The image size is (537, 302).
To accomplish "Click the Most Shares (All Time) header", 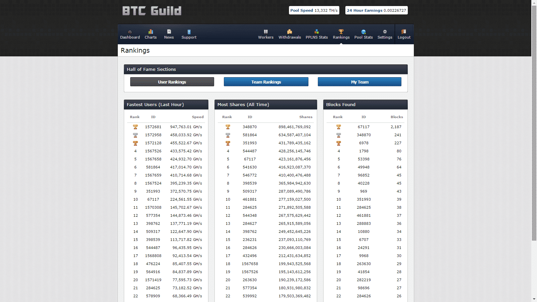I will 266,105.
